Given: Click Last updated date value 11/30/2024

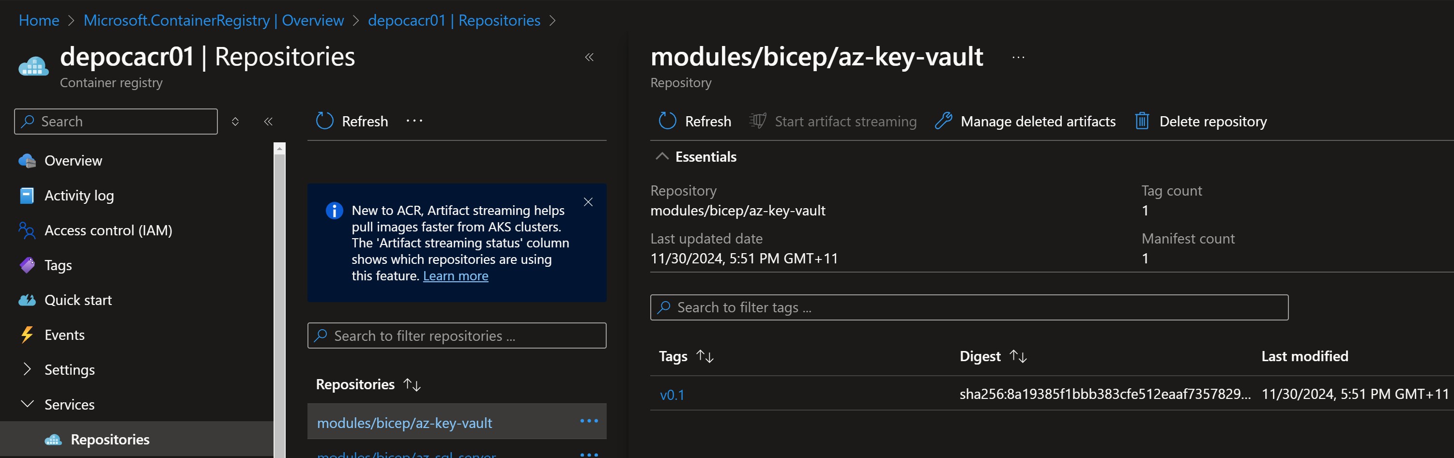Looking at the screenshot, I should tap(744, 259).
